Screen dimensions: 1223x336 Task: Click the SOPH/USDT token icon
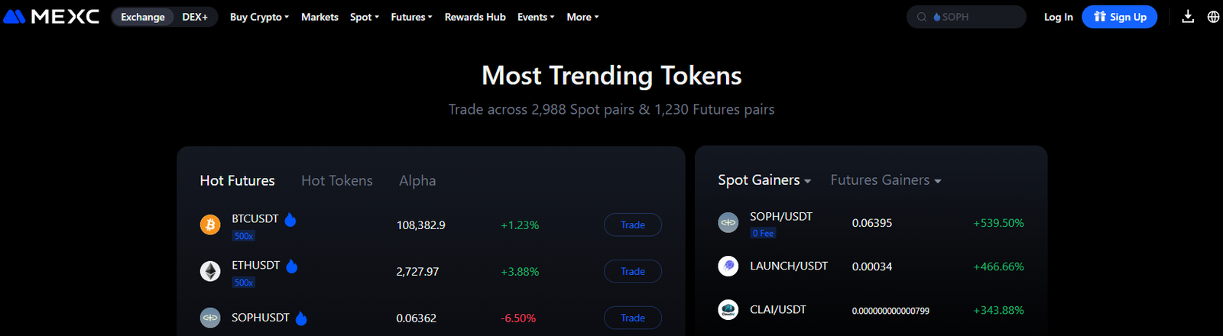click(728, 222)
